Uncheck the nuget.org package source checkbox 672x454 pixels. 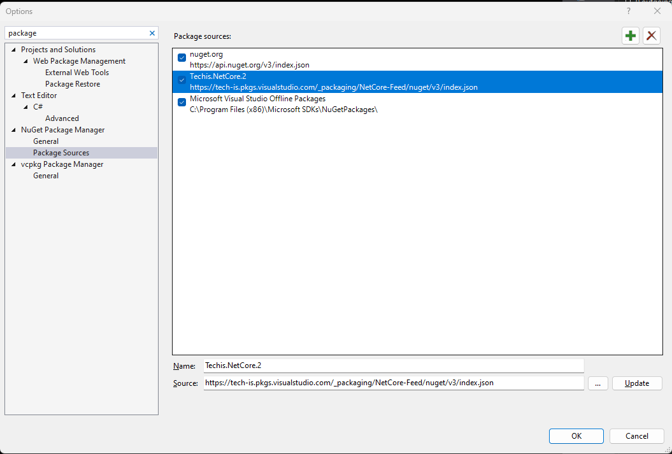182,59
